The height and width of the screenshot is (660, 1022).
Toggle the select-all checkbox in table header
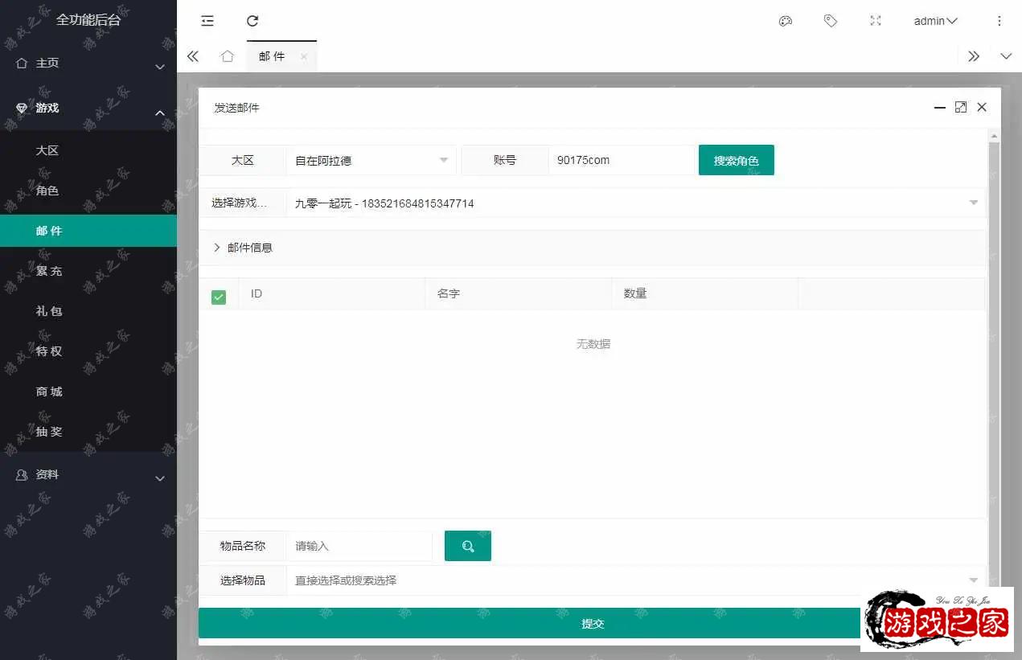tap(219, 297)
